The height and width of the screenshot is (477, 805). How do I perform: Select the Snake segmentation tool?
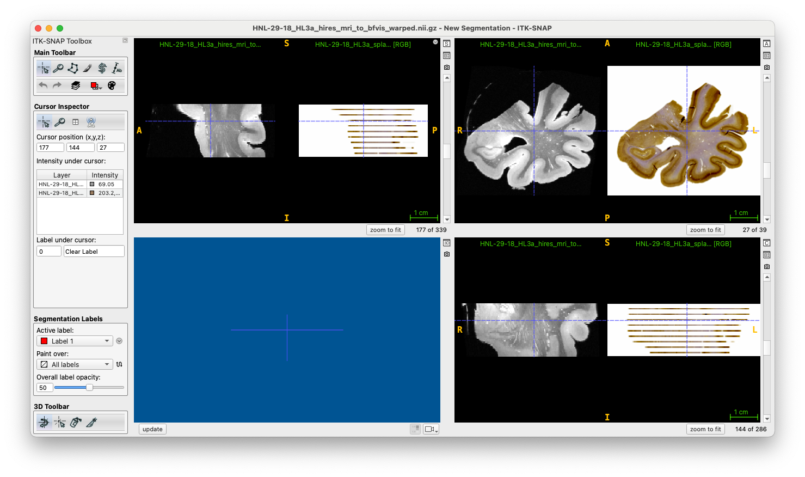[102, 68]
